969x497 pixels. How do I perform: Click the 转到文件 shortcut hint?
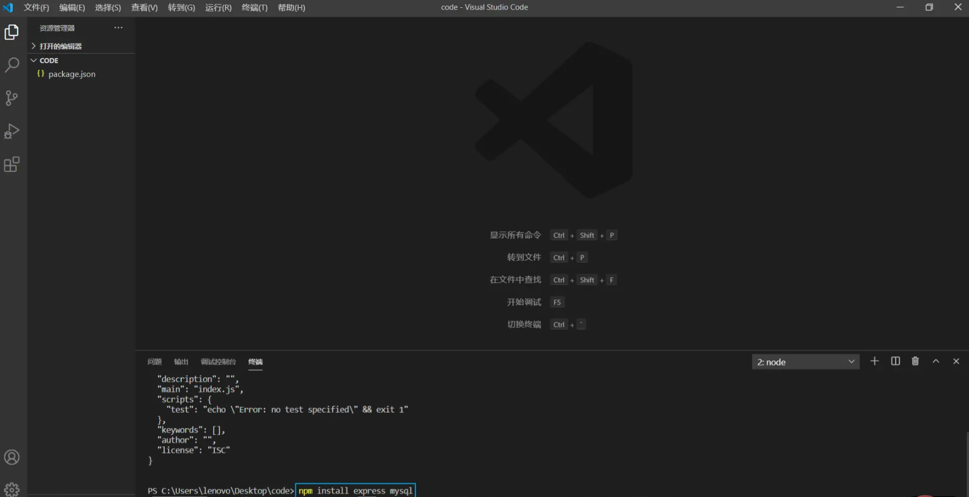coord(524,257)
